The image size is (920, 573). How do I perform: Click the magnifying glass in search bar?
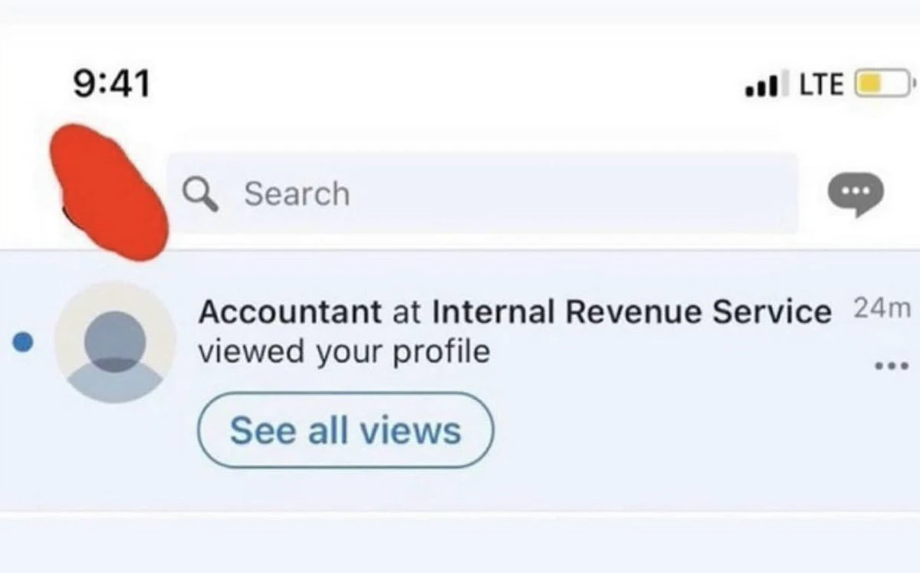point(201,194)
